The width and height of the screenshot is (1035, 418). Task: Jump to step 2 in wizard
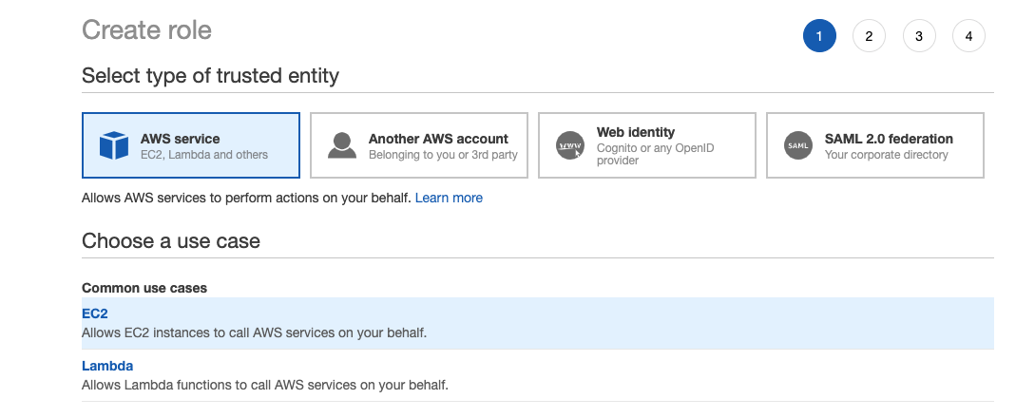point(869,37)
